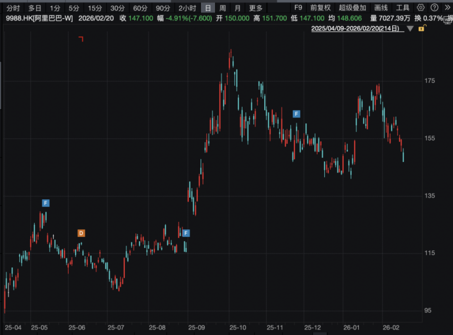
Task: Click the help question mark icon
Action: [434, 8]
